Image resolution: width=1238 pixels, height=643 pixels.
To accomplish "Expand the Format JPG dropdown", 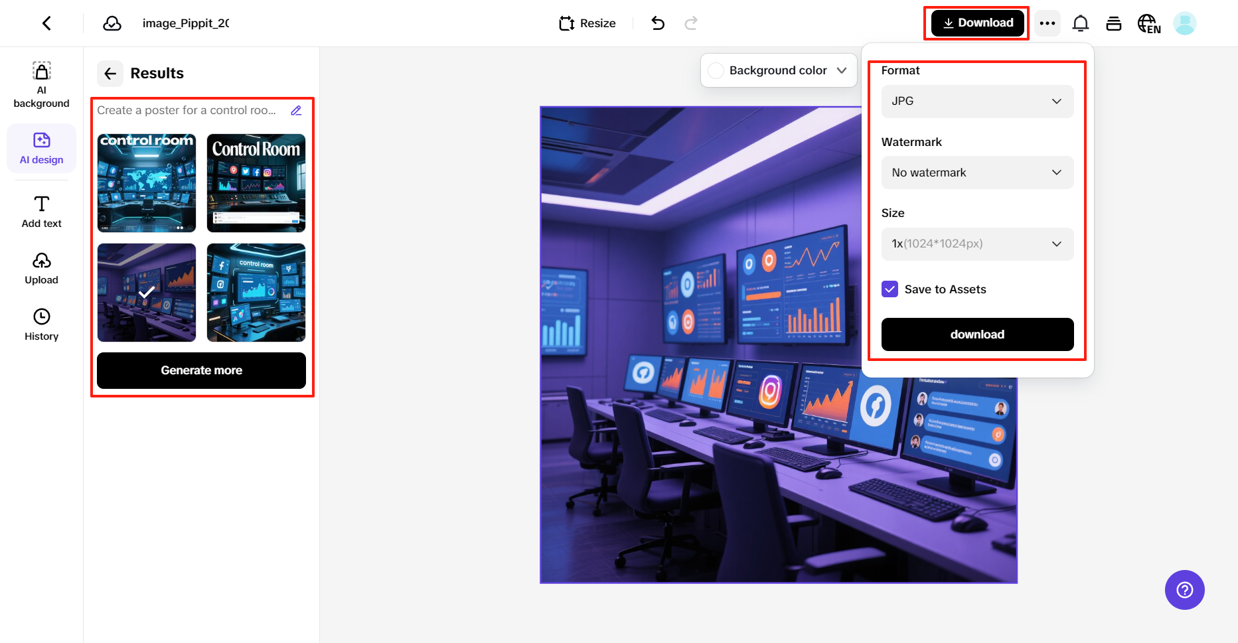I will click(977, 102).
